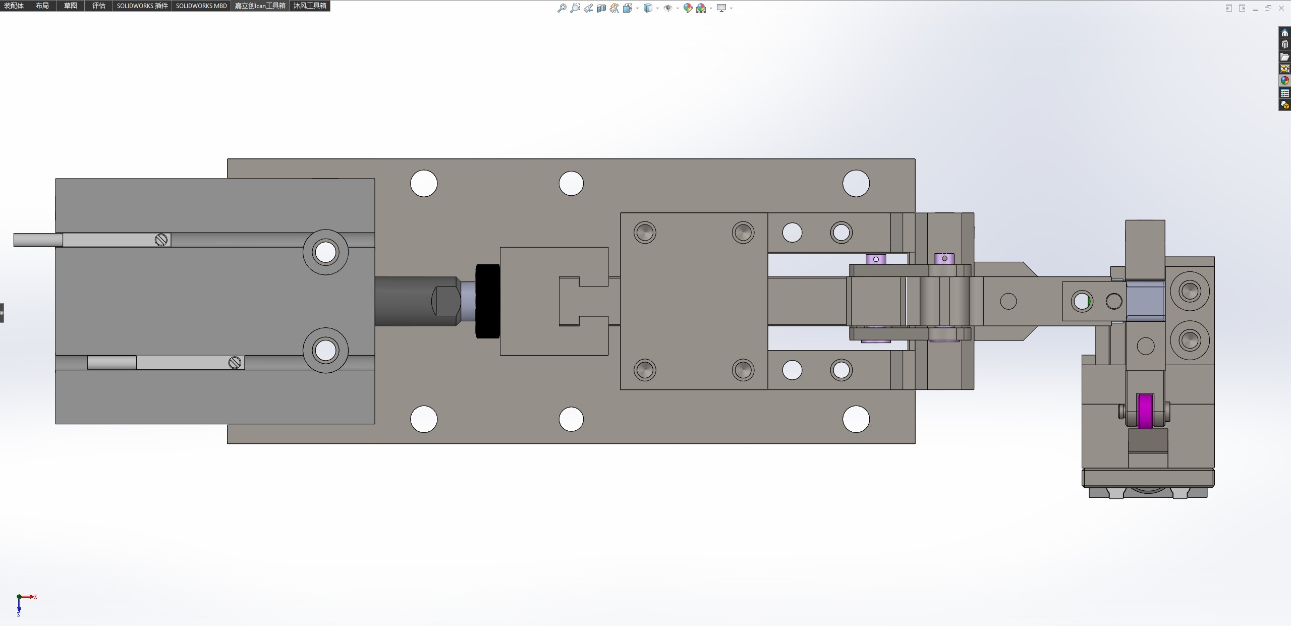Screen dimensions: 1291x626
Task: Open the 评估 tab
Action: click(x=98, y=6)
